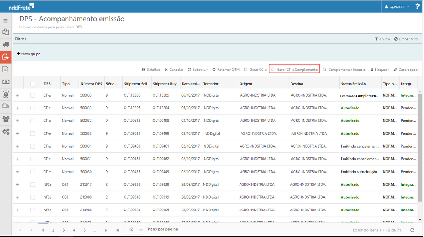Open the document icon in sidebar
424x237 pixels.
click(x=6, y=69)
